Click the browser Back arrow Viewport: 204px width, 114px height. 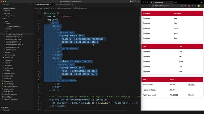pyautogui.click(x=143, y=6)
